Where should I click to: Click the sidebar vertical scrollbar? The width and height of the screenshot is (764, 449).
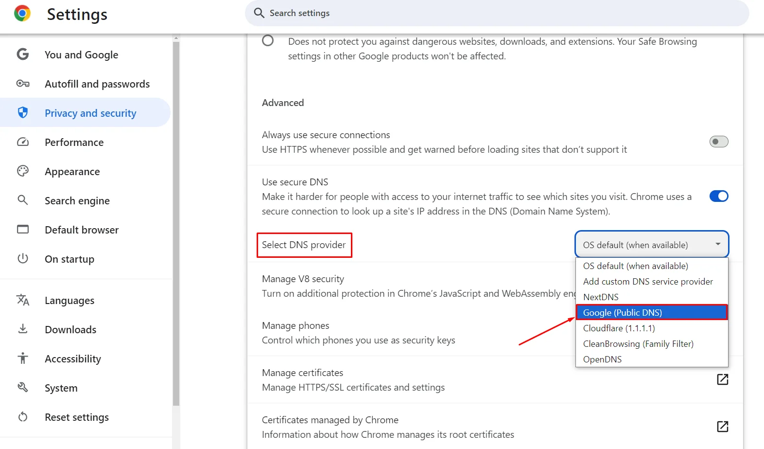[176, 224]
